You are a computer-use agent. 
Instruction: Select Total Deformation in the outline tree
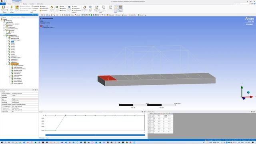click(x=18, y=67)
